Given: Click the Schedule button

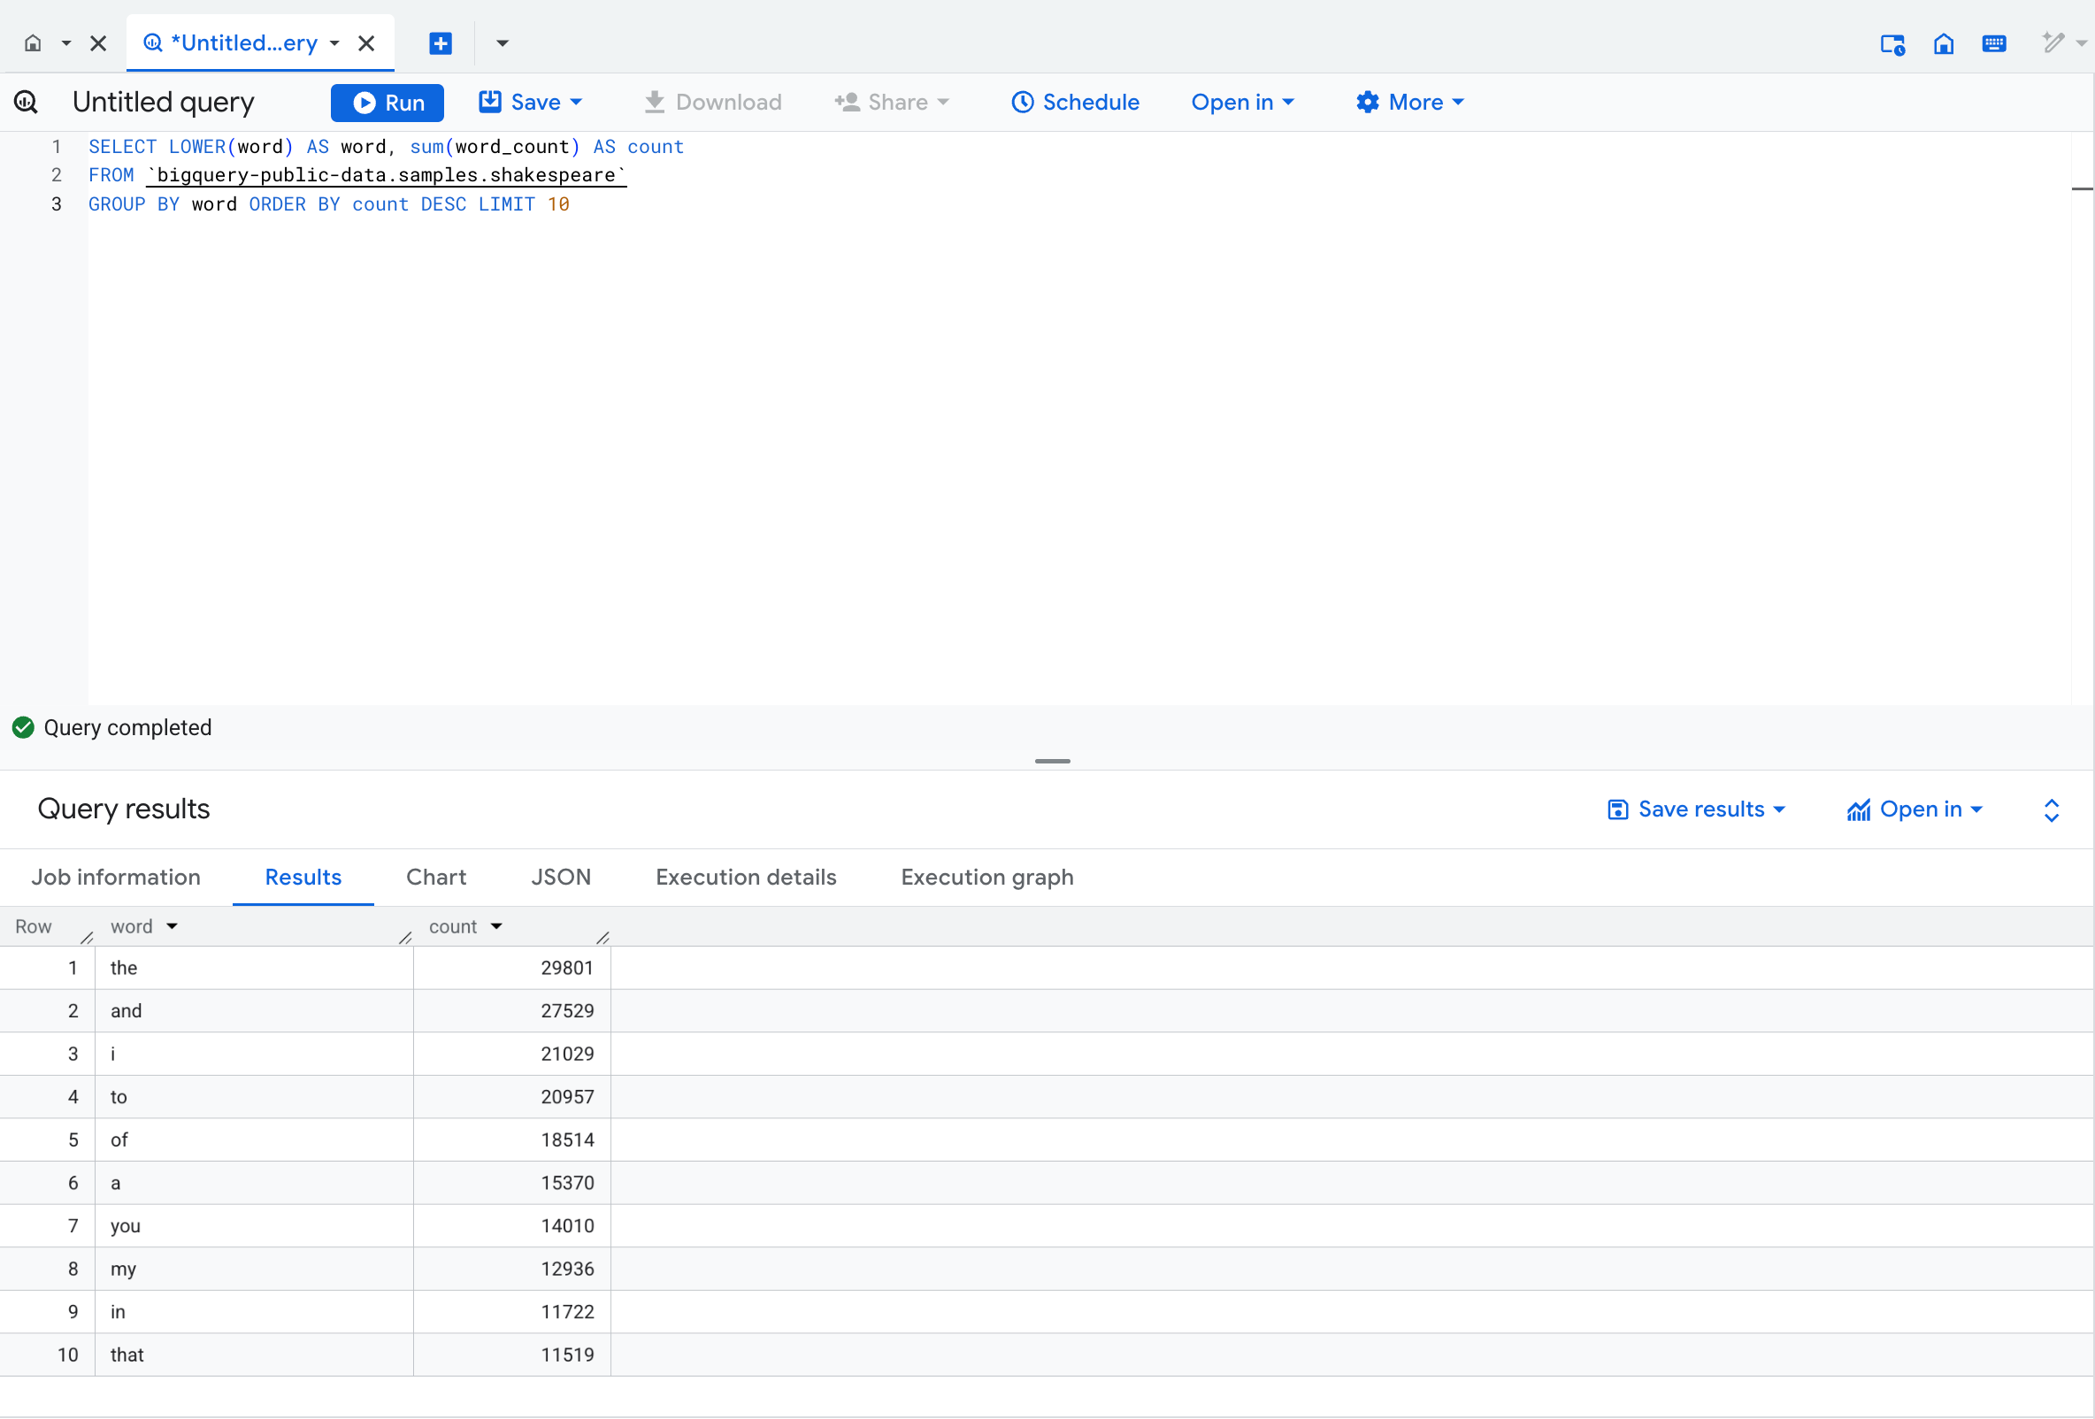Looking at the screenshot, I should 1076,102.
